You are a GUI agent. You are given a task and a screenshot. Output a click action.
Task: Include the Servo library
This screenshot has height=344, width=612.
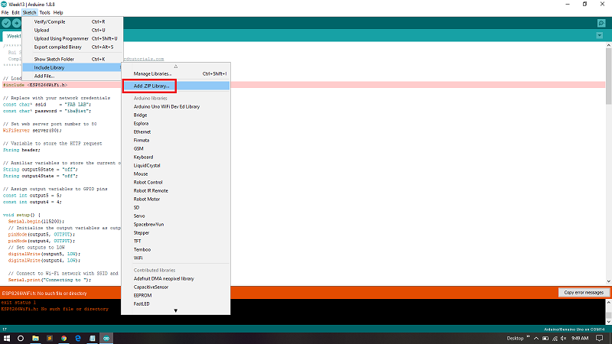click(x=176, y=216)
